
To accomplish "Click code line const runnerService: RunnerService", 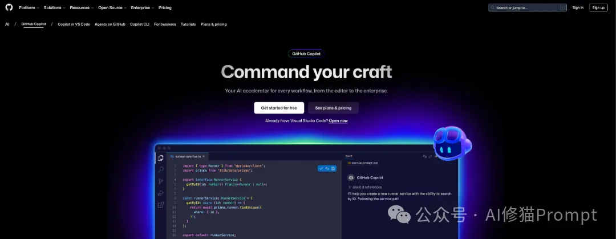I will pos(218,198).
